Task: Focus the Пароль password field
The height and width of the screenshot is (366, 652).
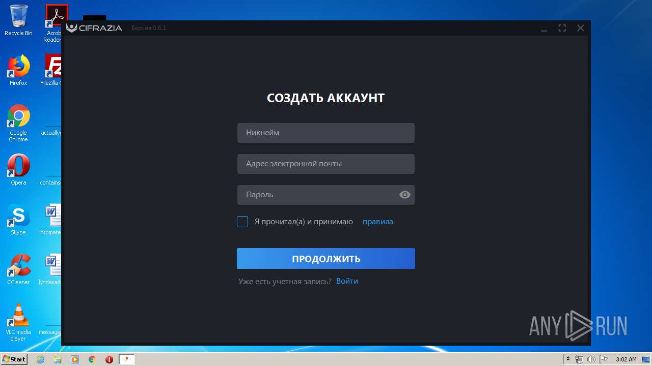Action: (x=326, y=195)
